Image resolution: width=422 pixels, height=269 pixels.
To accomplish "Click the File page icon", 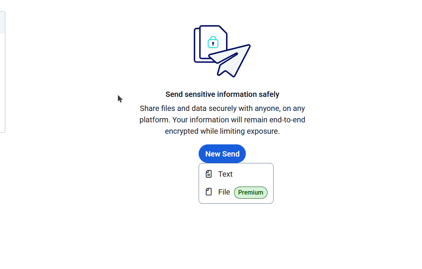I will click(x=209, y=192).
